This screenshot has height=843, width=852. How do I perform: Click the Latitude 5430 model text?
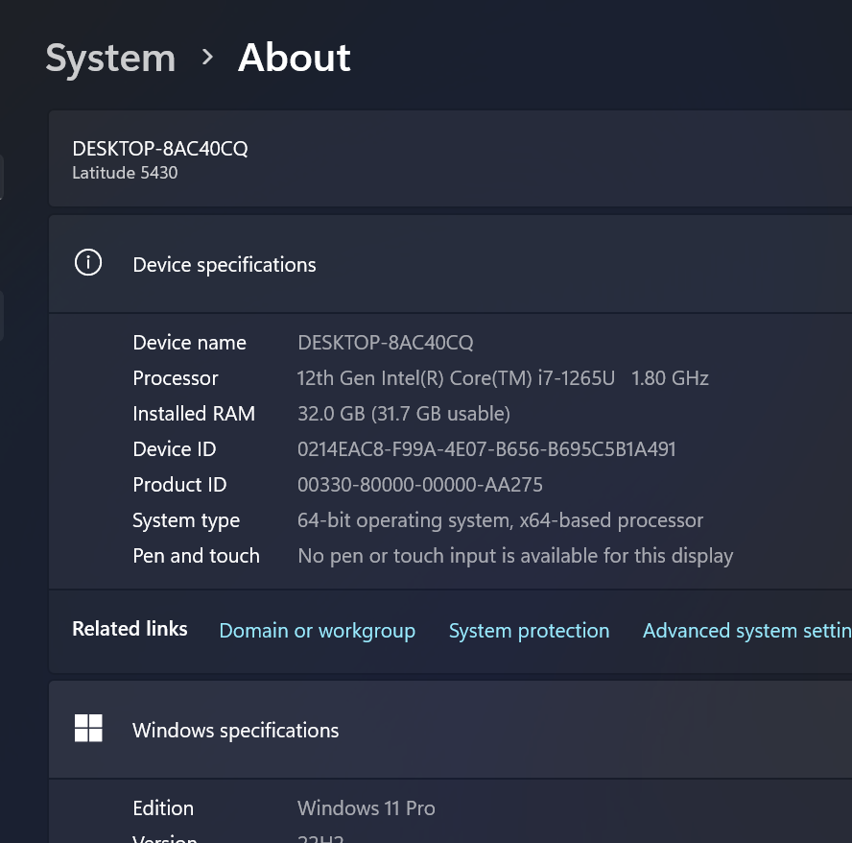[x=125, y=173]
